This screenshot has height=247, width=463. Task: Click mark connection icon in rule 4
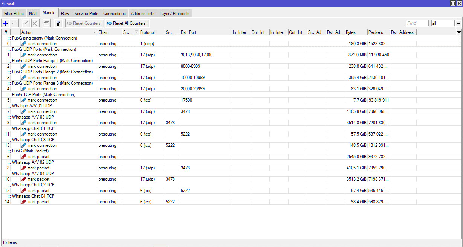pos(24,89)
